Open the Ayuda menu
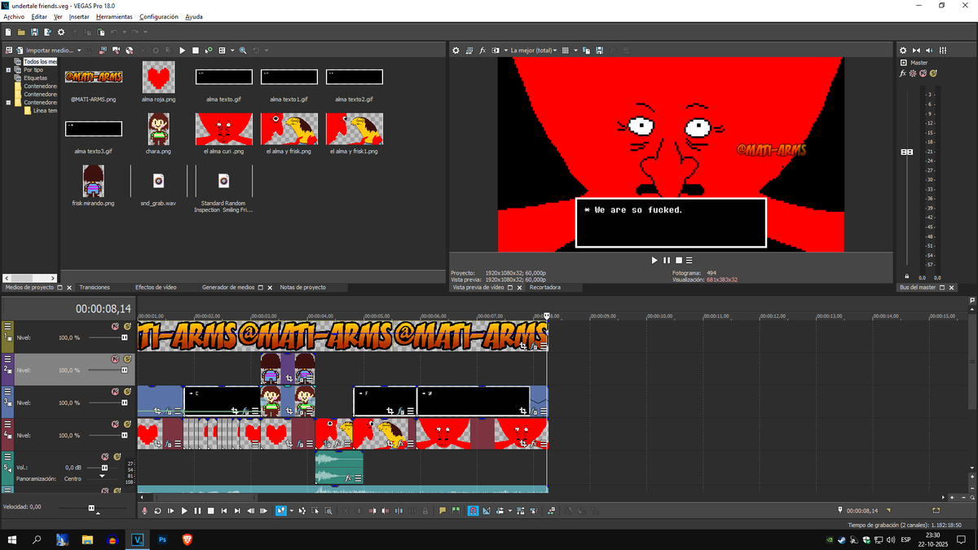 (194, 16)
